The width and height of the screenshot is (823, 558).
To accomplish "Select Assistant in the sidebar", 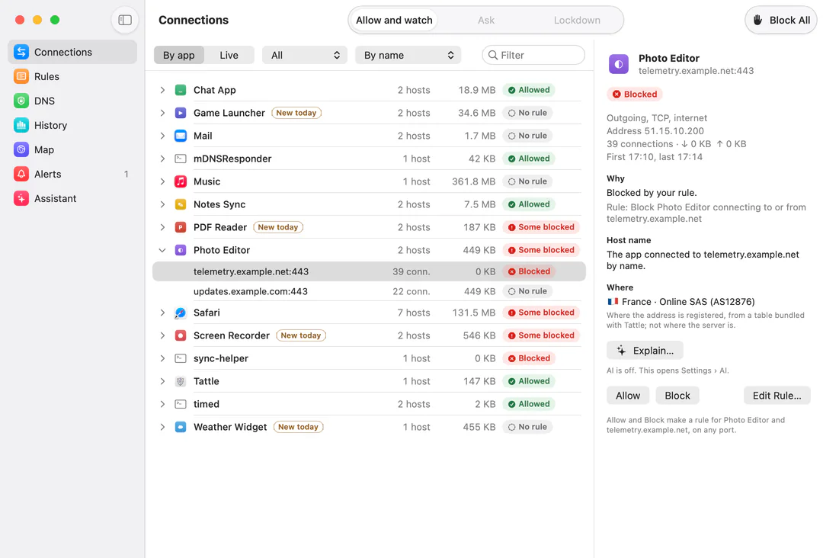I will point(72,198).
